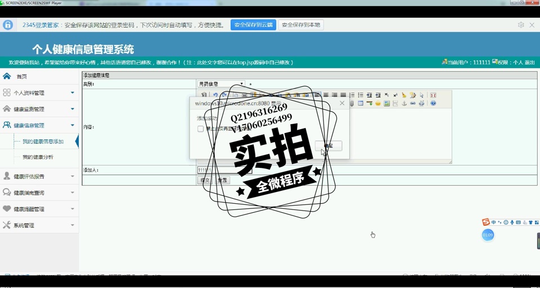Viewport: 540px width, 288px height.
Task: Click the 确定 button in alert dialog
Action: coord(328,146)
